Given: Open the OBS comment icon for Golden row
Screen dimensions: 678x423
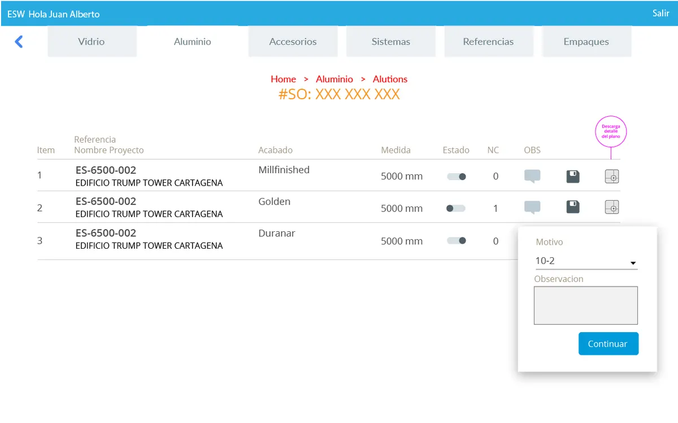Looking at the screenshot, I should [532, 208].
